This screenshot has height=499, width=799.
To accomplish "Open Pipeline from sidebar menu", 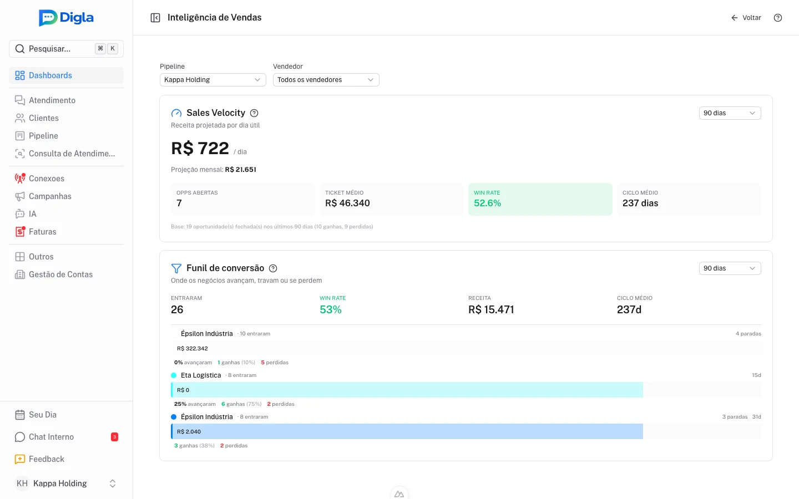I will point(66,136).
